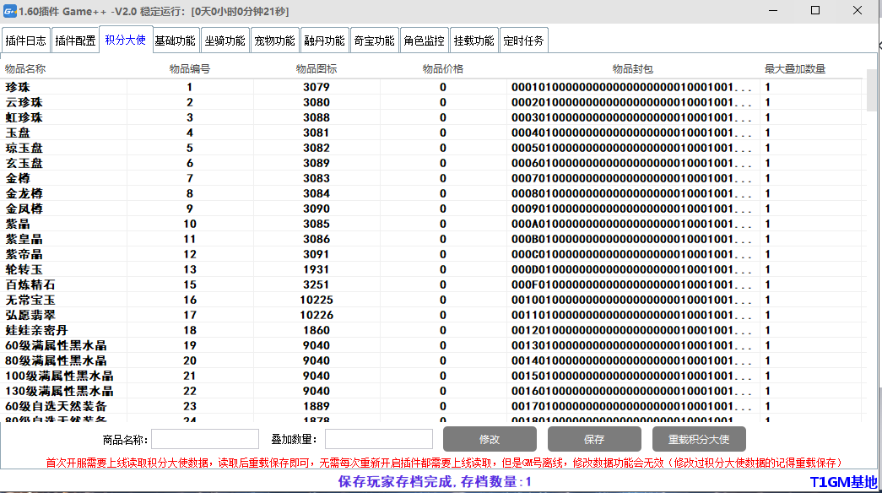Click the 保存玩家存档完成 status text
This screenshot has height=493, width=882.
pyautogui.click(x=435, y=482)
